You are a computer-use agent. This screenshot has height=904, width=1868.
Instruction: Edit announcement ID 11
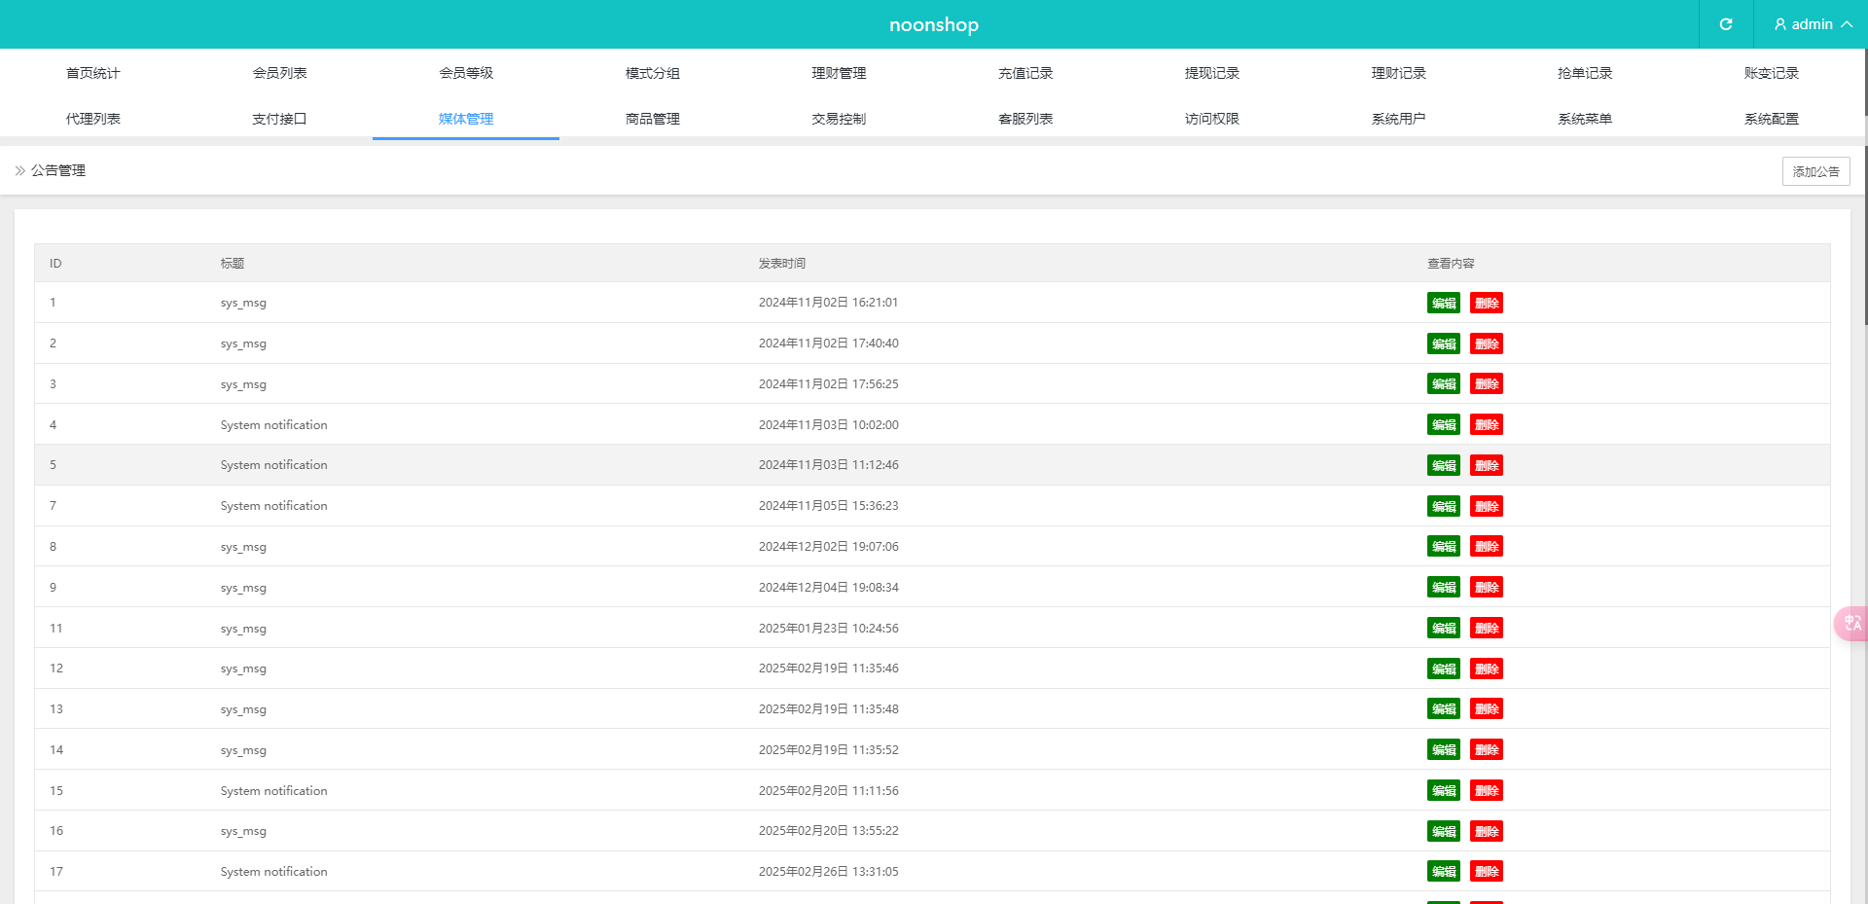[1444, 629]
